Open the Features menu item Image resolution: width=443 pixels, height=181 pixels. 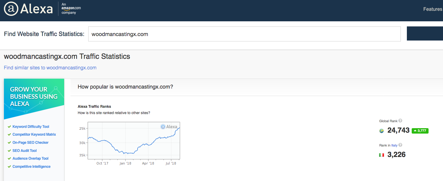pyautogui.click(x=432, y=9)
